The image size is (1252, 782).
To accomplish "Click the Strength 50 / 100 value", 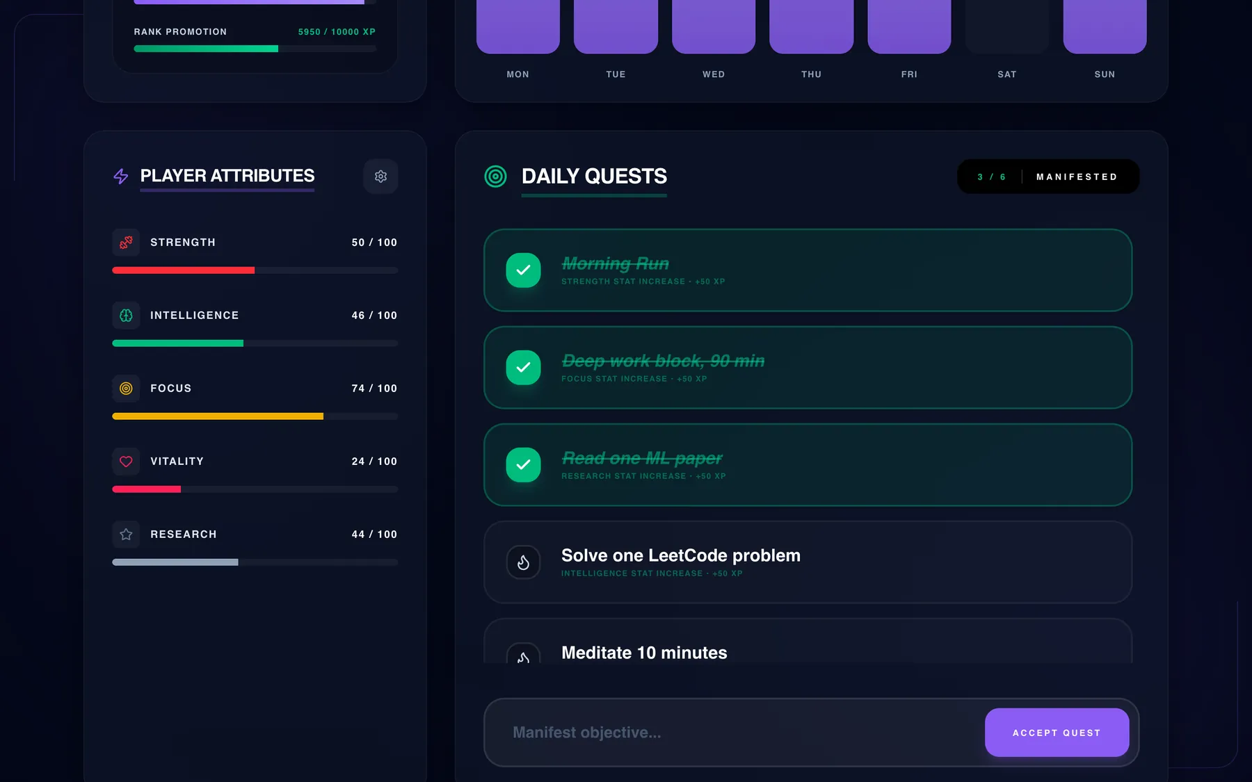I will click(374, 243).
